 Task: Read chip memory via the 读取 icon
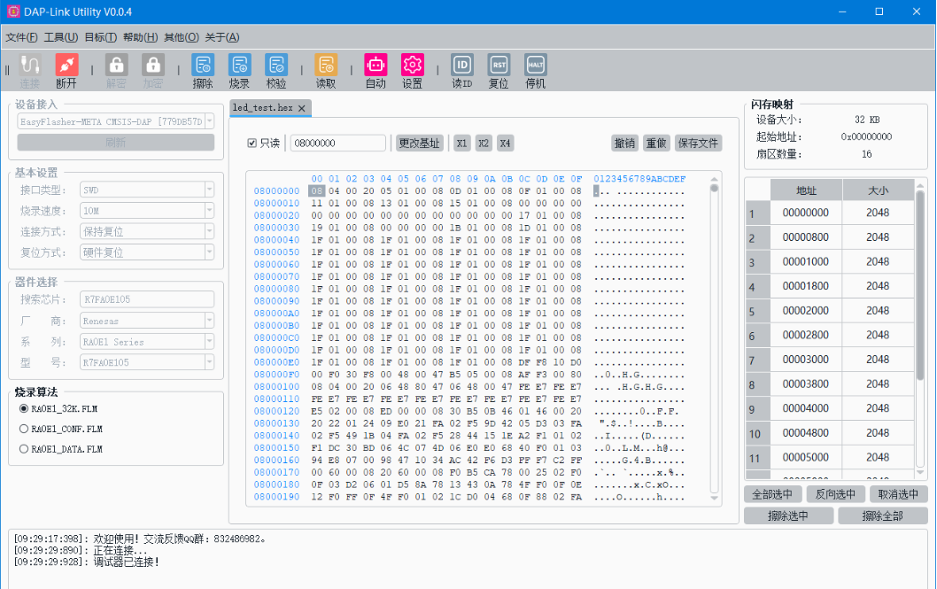pyautogui.click(x=327, y=70)
